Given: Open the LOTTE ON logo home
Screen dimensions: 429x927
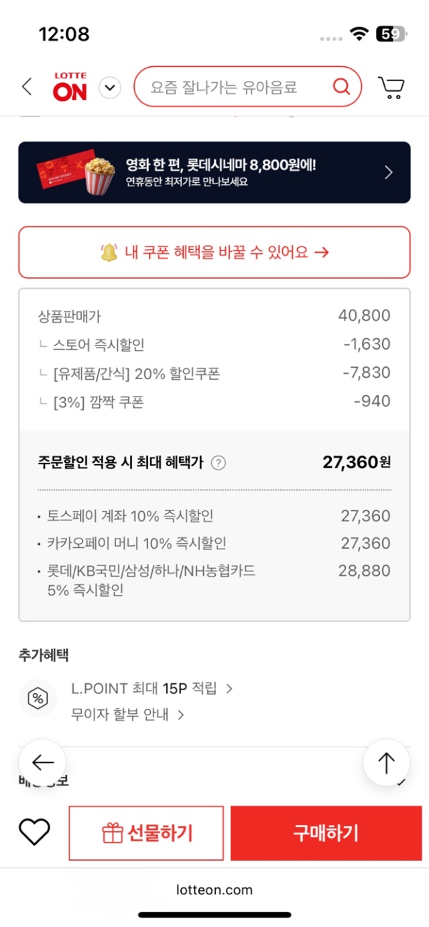Looking at the screenshot, I should (70, 87).
